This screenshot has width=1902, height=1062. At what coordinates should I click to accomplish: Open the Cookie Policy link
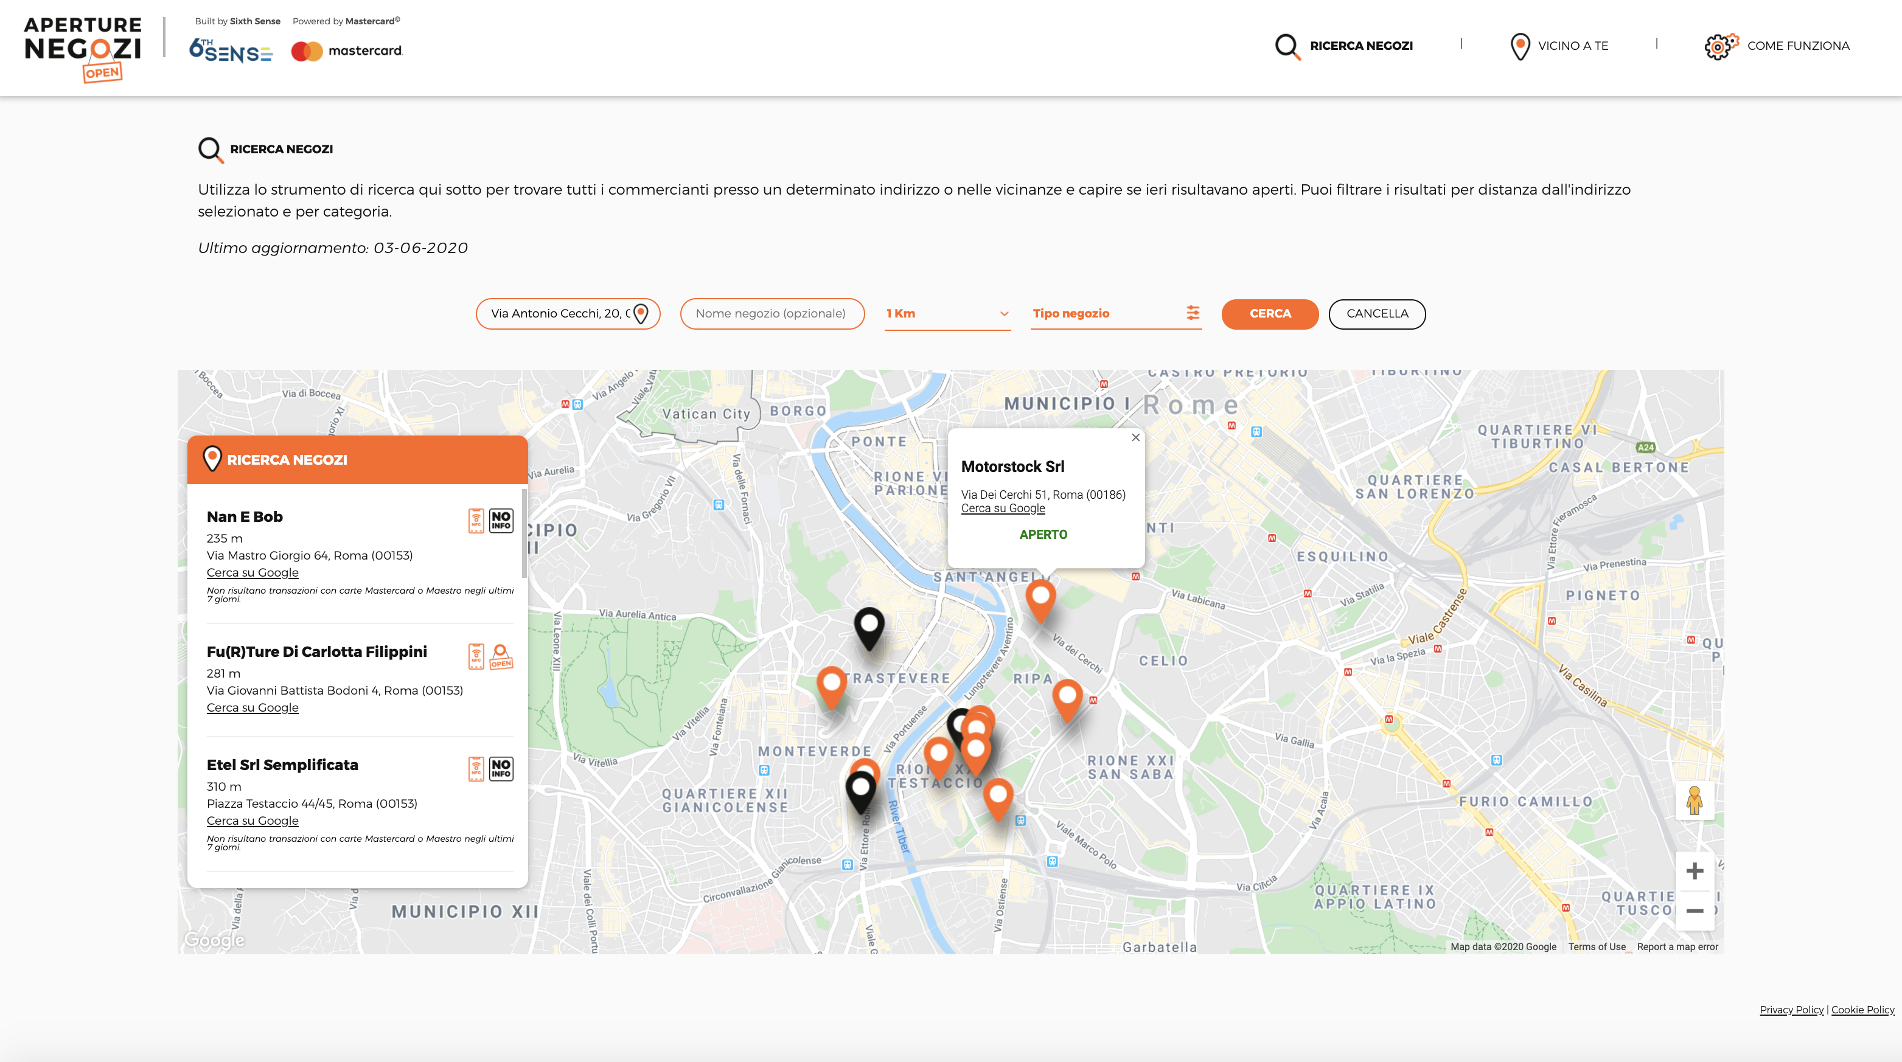1862,1010
